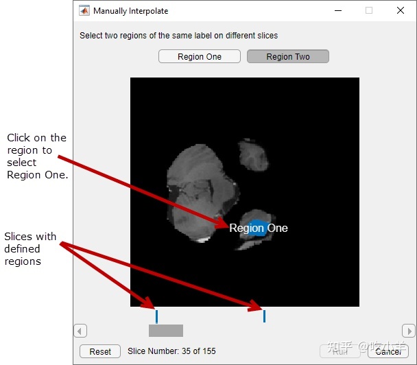Click the MATLAB icon in title bar
Image resolution: width=417 pixels, height=365 pixels.
click(84, 11)
